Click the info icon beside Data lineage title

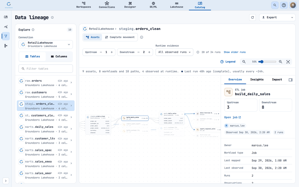pyautogui.click(x=52, y=17)
